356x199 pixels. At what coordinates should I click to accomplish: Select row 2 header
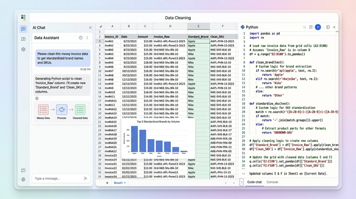click(x=100, y=37)
